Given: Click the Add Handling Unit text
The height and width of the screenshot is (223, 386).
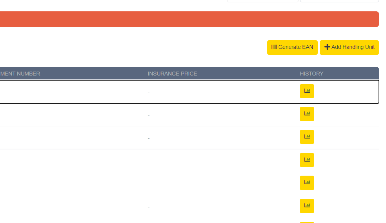Looking at the screenshot, I should (x=353, y=47).
